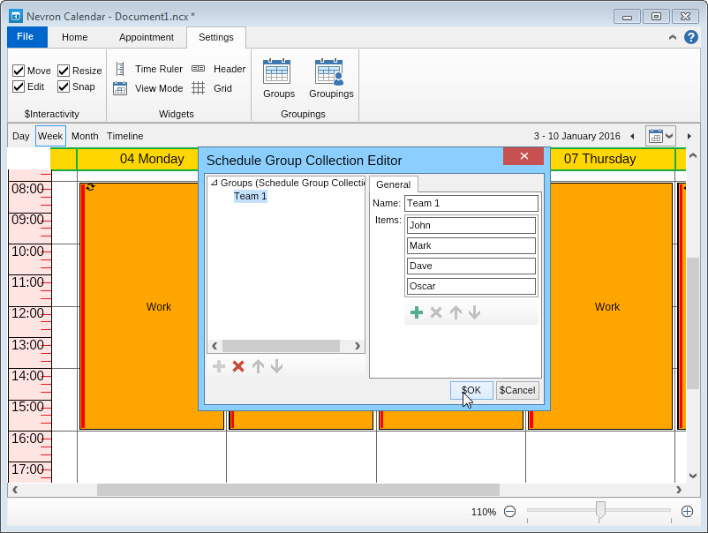The image size is (708, 533).
Task: Zoom in with the plus circle icon
Action: pyautogui.click(x=687, y=511)
